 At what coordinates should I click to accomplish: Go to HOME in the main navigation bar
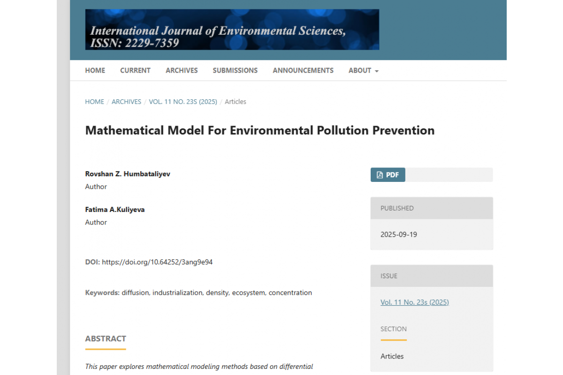[x=95, y=70]
